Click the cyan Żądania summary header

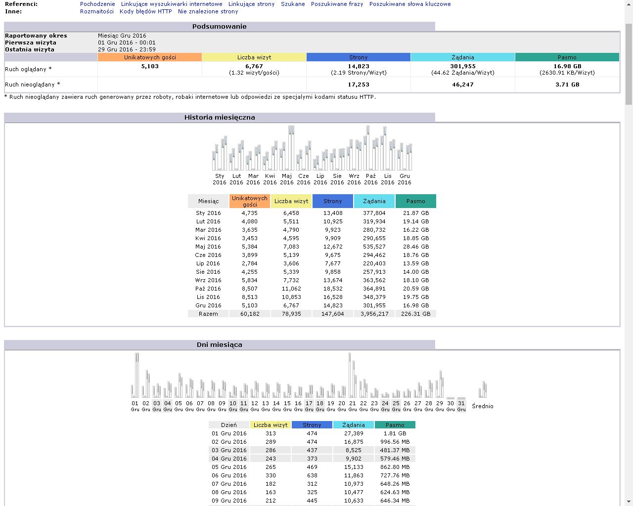(x=463, y=57)
